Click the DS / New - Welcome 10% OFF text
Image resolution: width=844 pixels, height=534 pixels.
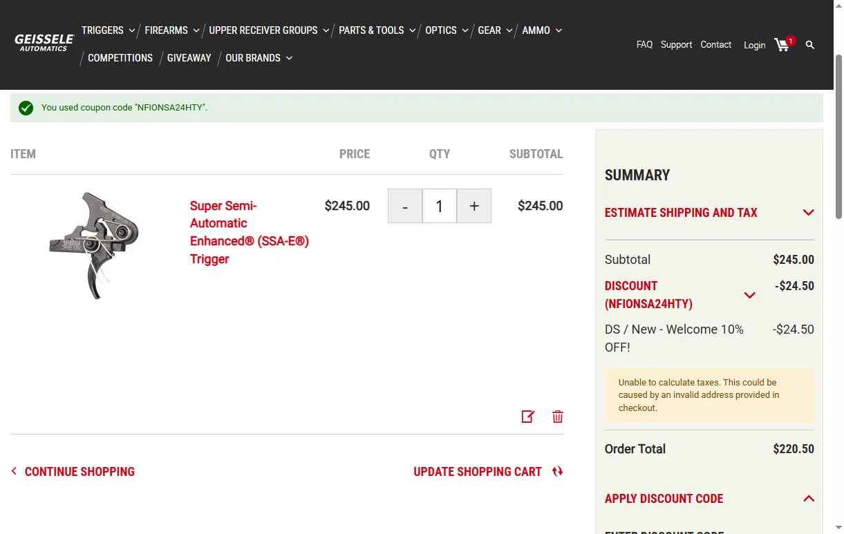(674, 338)
